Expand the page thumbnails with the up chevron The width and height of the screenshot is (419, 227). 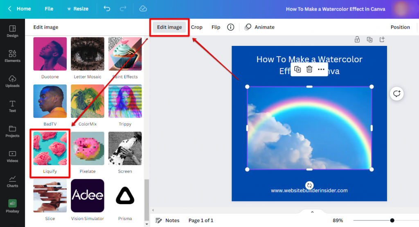pos(312,212)
